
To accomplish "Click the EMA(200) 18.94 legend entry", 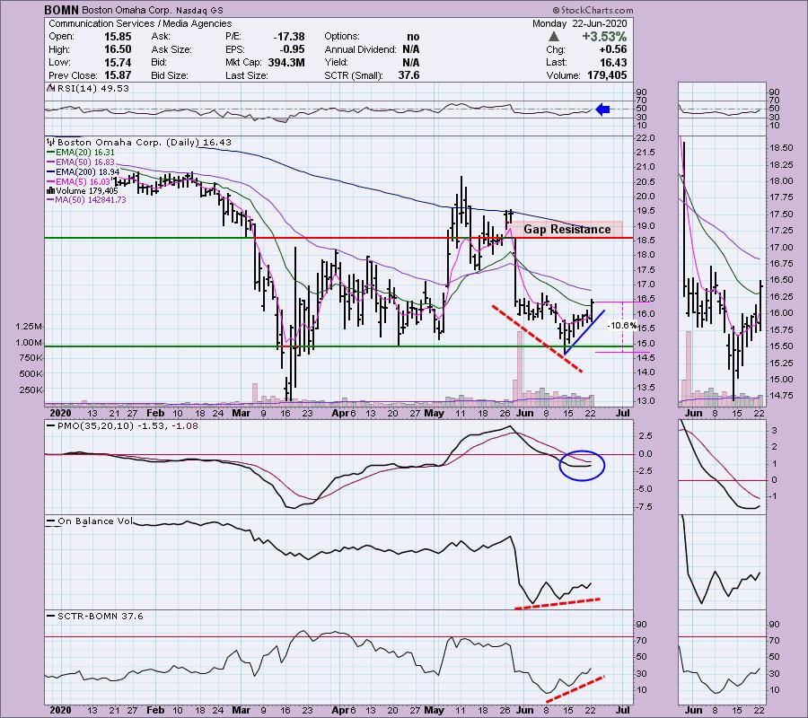I will [x=83, y=172].
